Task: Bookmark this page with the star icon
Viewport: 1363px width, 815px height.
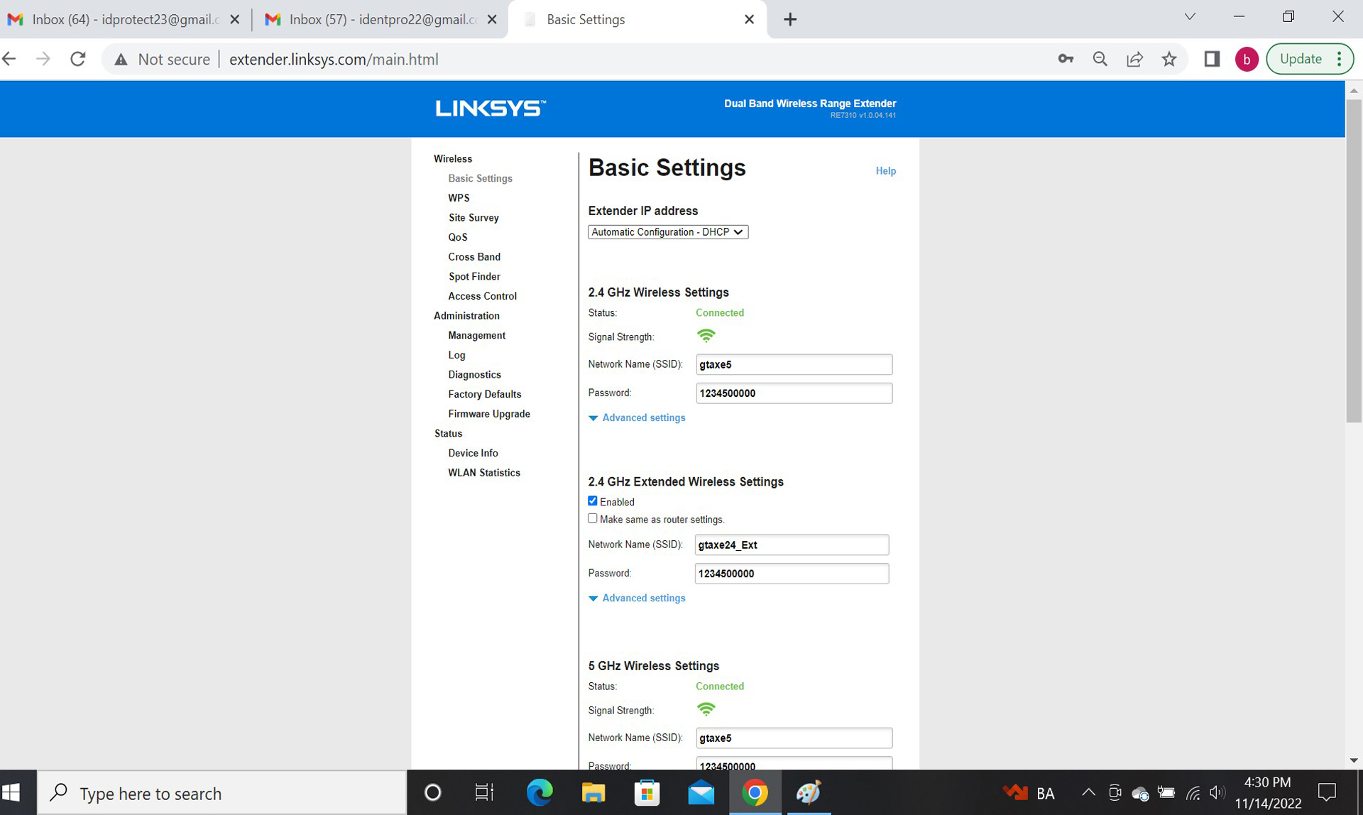Action: pos(1169,59)
